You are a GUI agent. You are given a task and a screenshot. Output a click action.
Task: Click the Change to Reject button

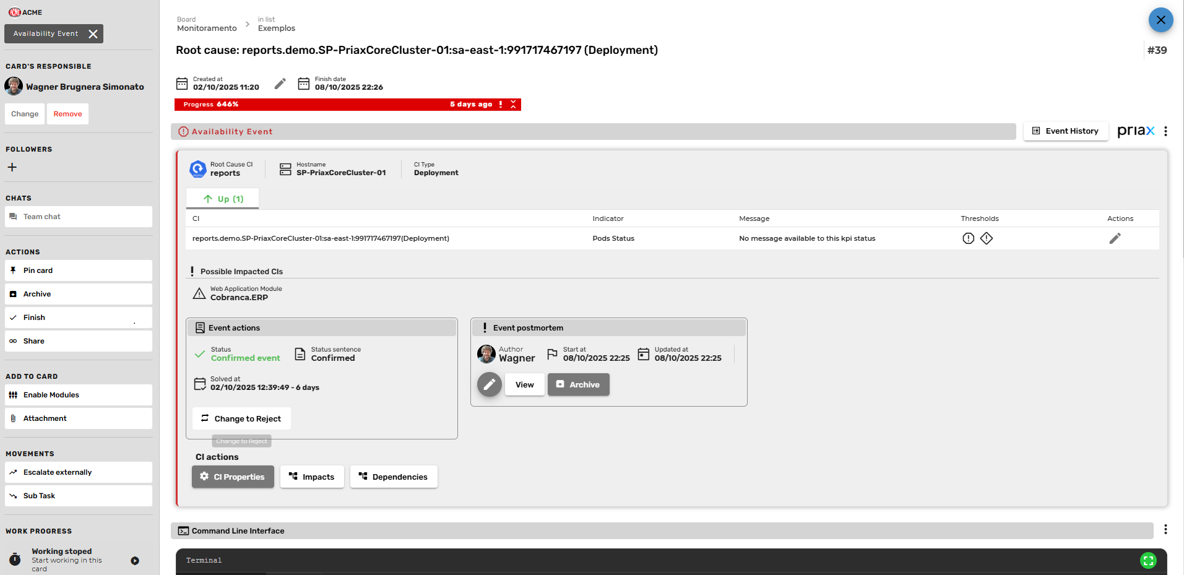pos(241,418)
